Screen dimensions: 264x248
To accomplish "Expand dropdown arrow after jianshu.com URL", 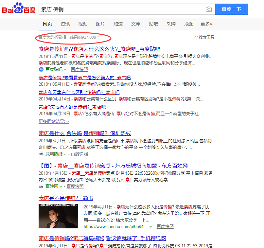I will point(151,227).
